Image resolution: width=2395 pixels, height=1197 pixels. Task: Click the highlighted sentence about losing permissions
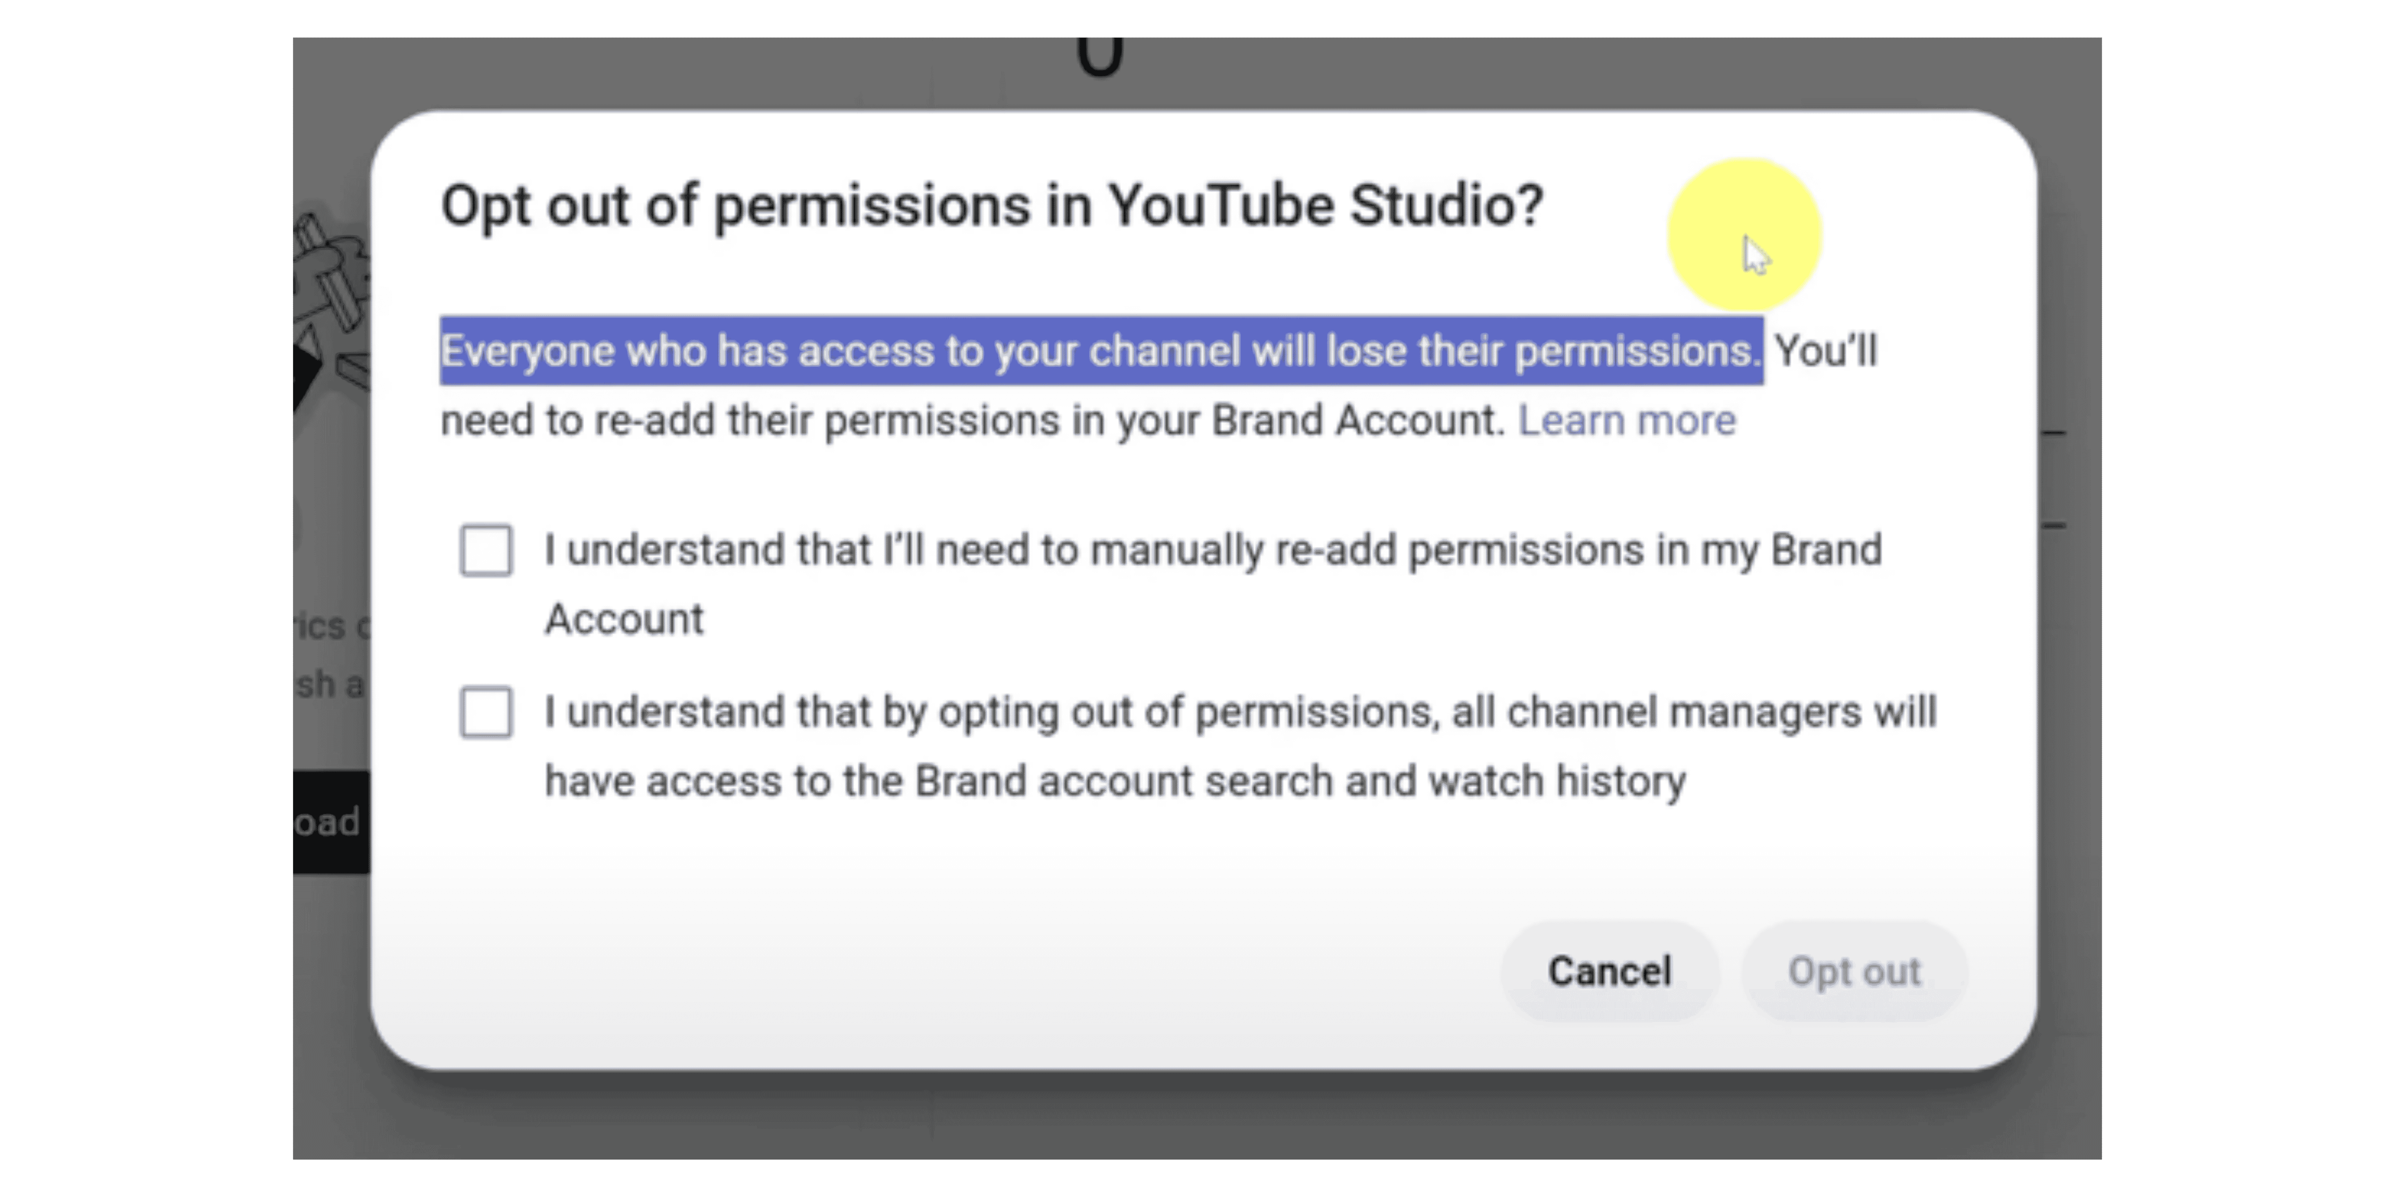[x=1102, y=351]
